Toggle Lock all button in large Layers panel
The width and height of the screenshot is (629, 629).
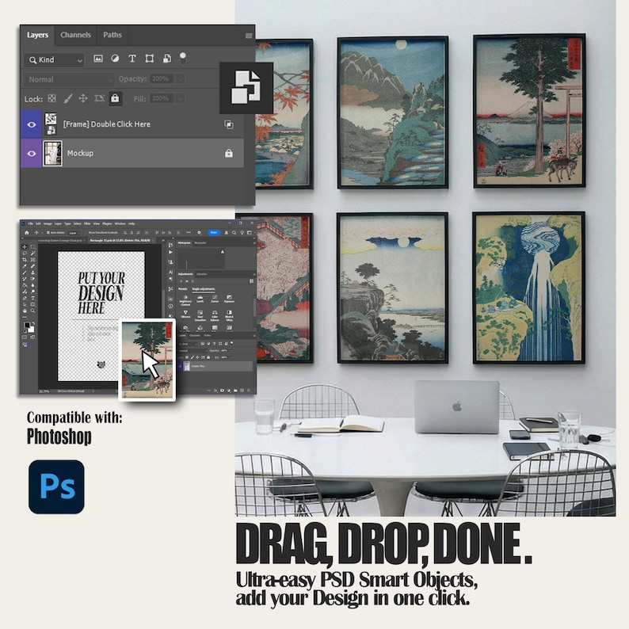tap(115, 98)
